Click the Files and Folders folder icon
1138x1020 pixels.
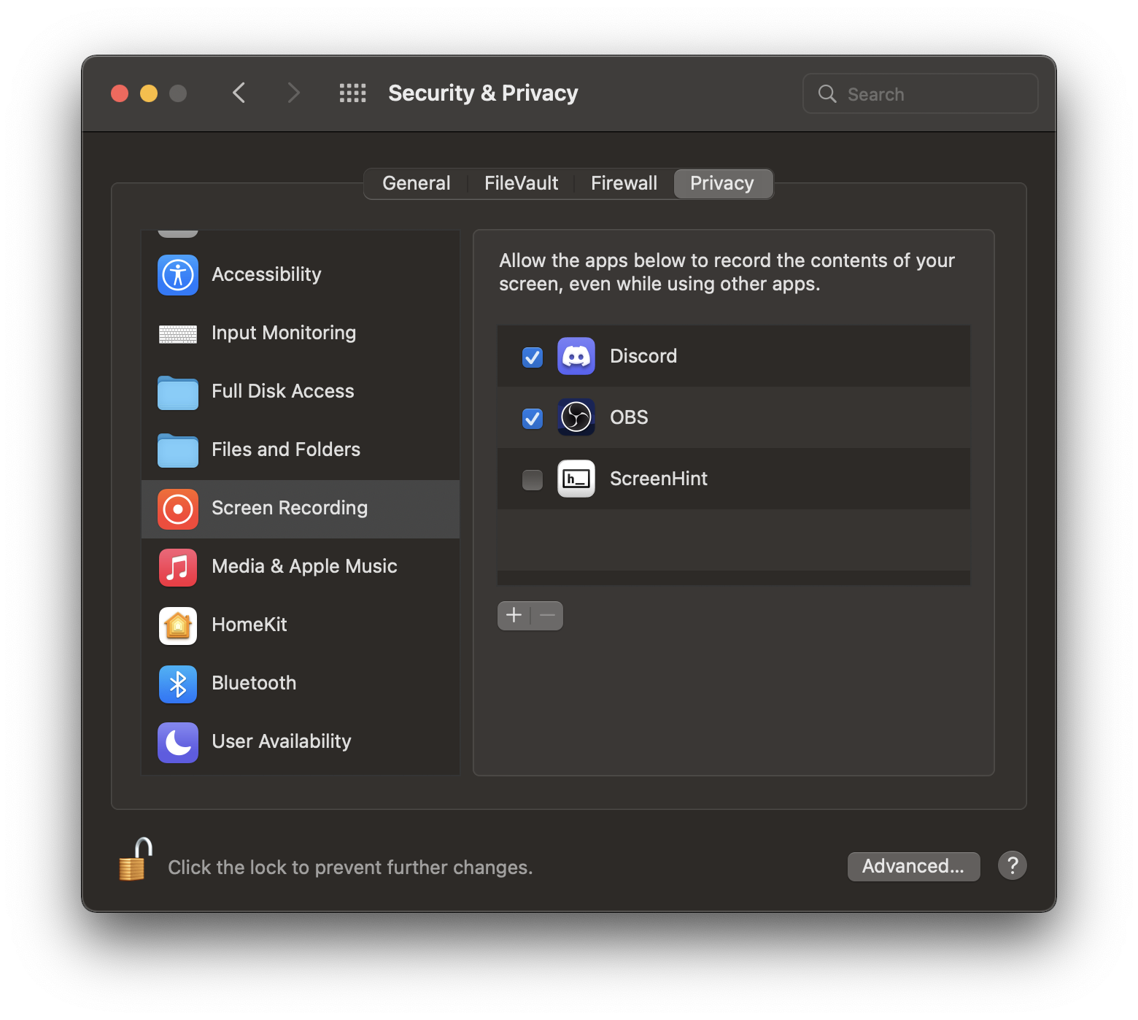(178, 450)
